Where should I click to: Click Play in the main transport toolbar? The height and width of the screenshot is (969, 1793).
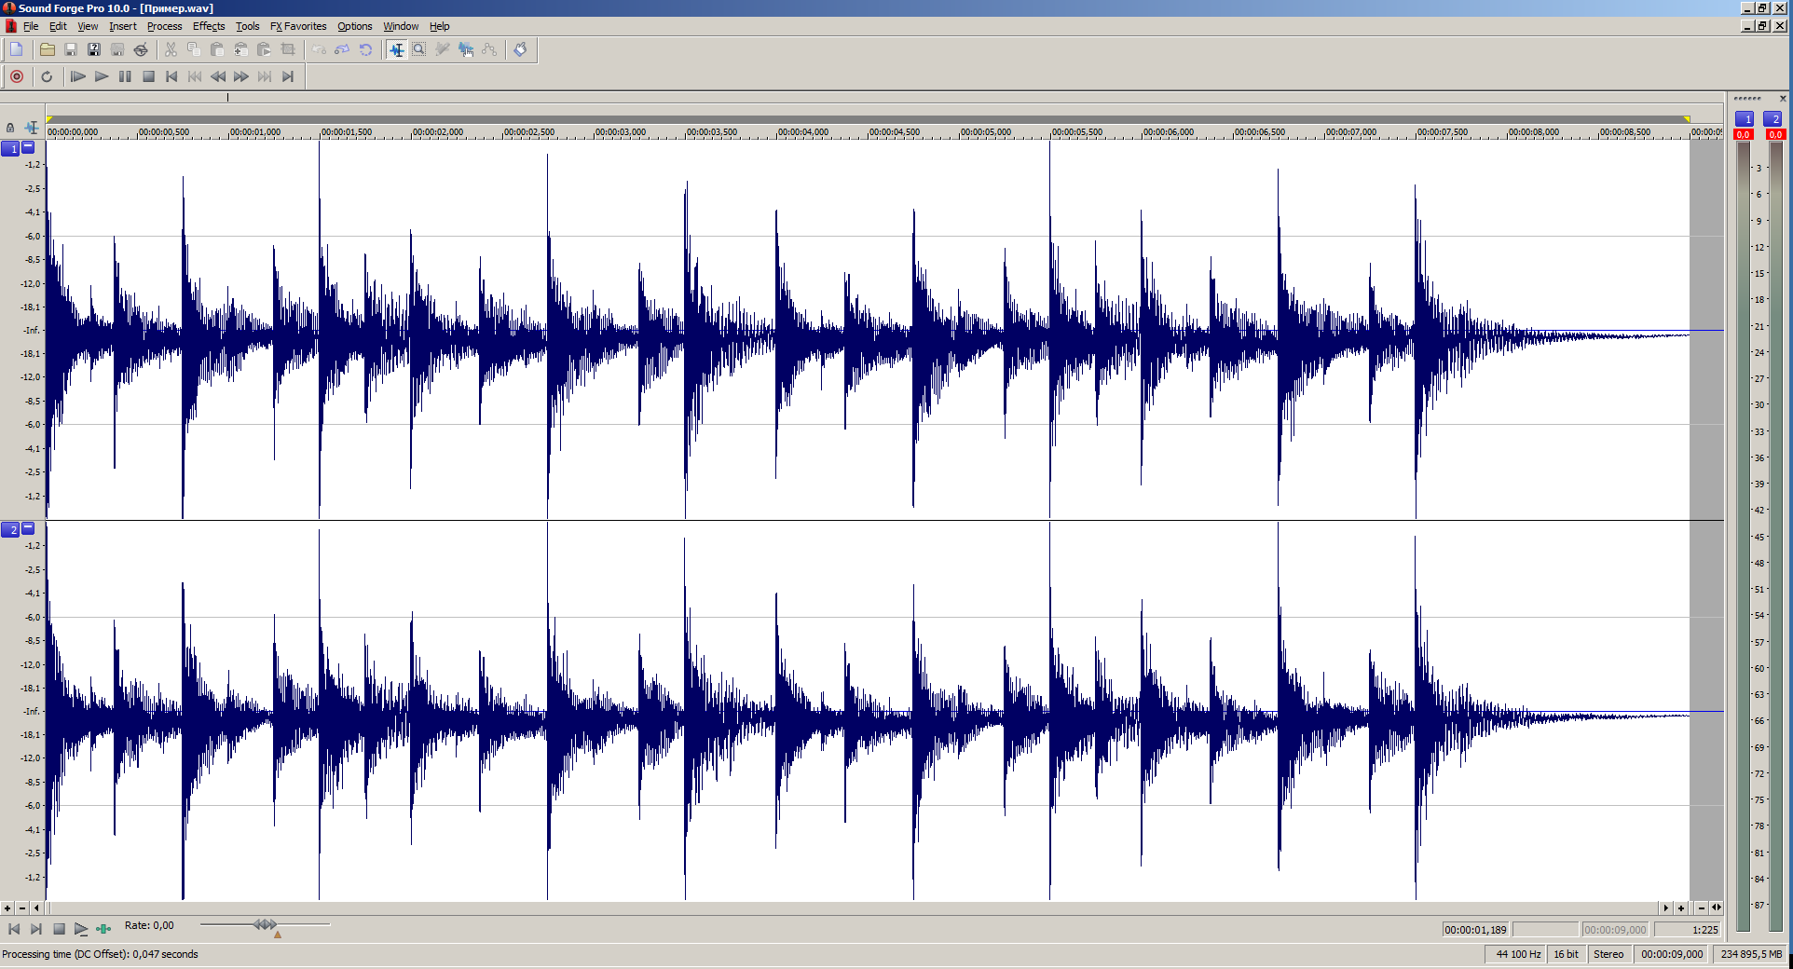[x=102, y=76]
